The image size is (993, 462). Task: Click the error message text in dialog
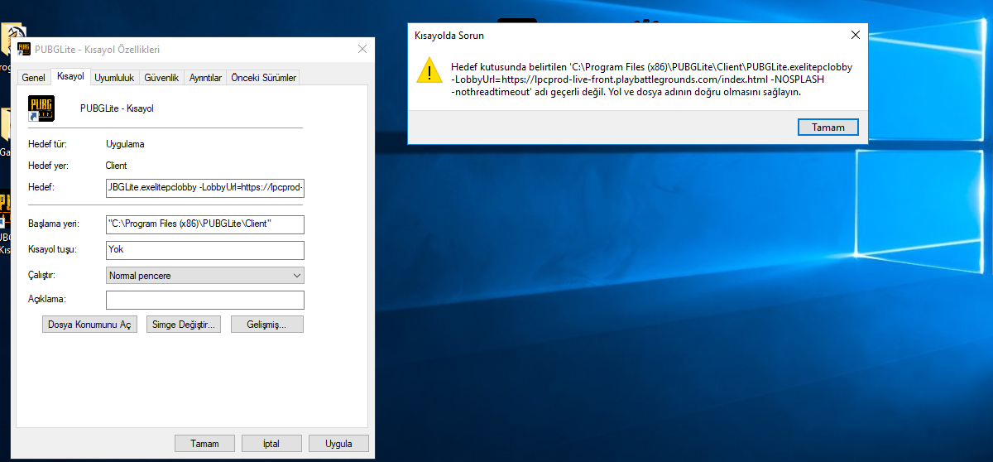[x=652, y=79]
